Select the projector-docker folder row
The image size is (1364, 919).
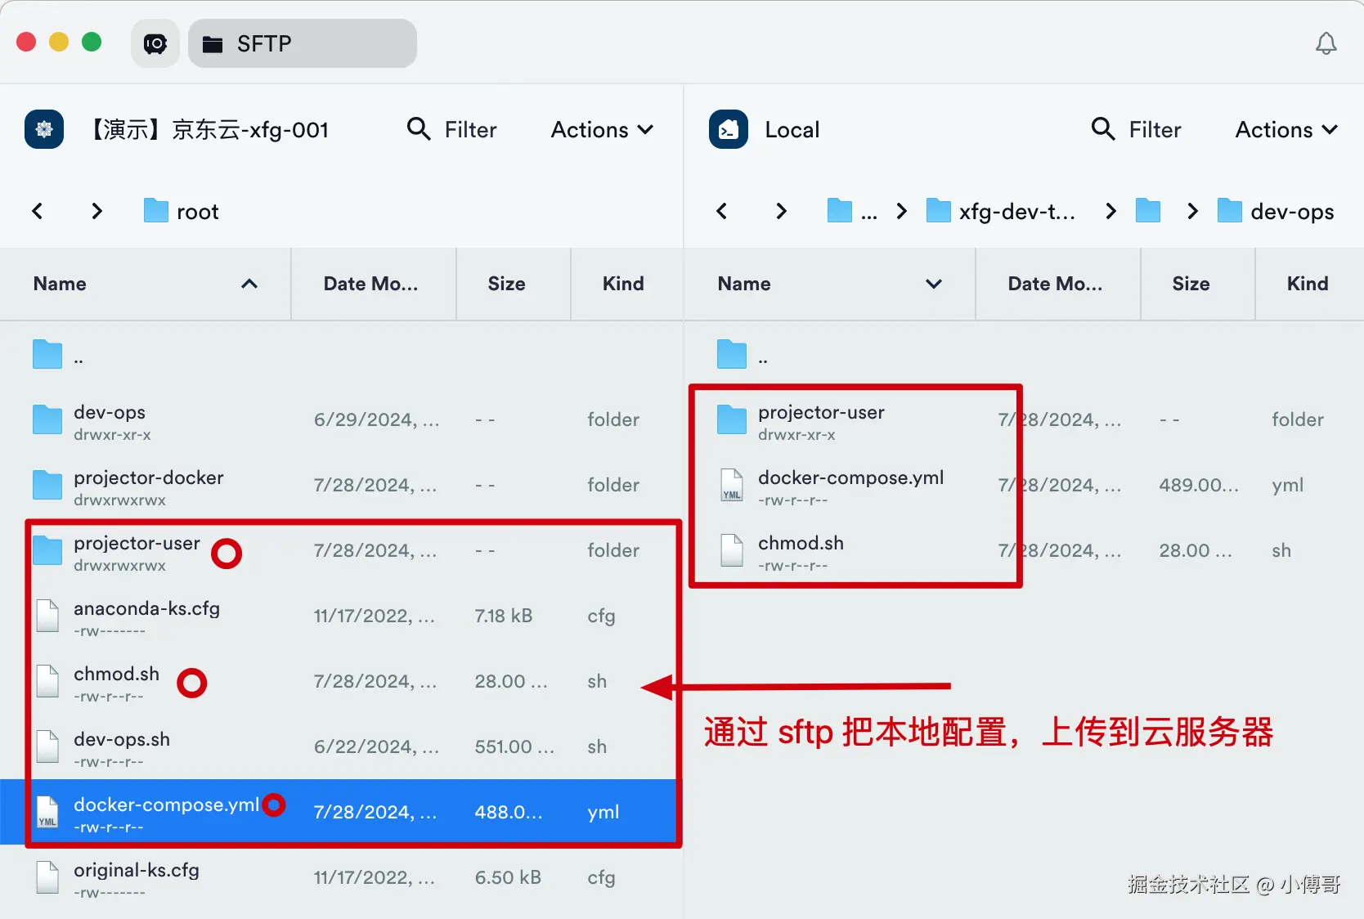coord(341,485)
